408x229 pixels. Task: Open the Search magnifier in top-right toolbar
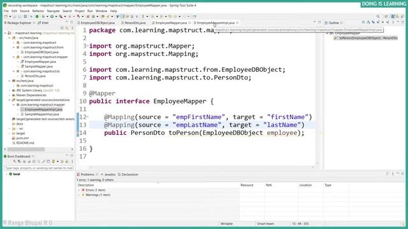[x=378, y=17]
